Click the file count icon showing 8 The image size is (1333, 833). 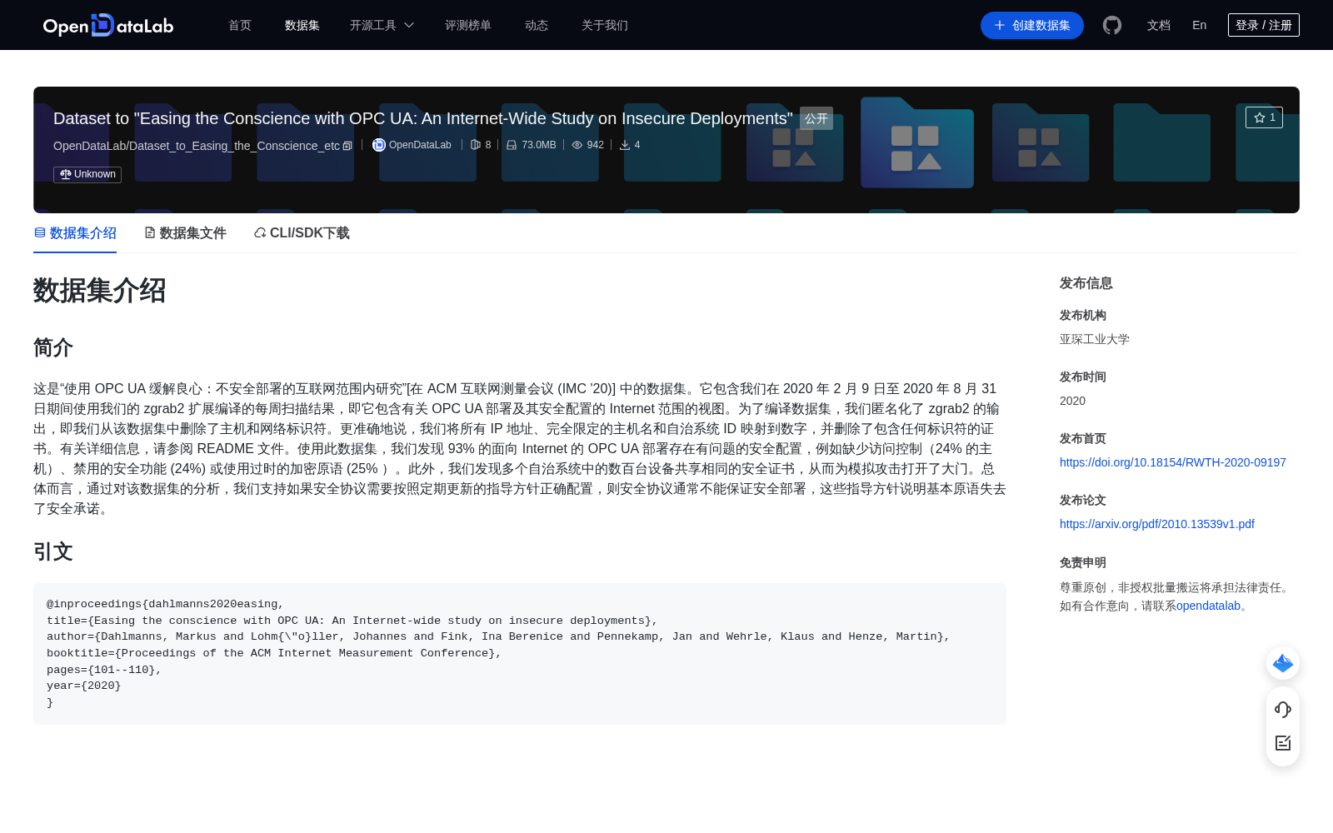(x=476, y=145)
